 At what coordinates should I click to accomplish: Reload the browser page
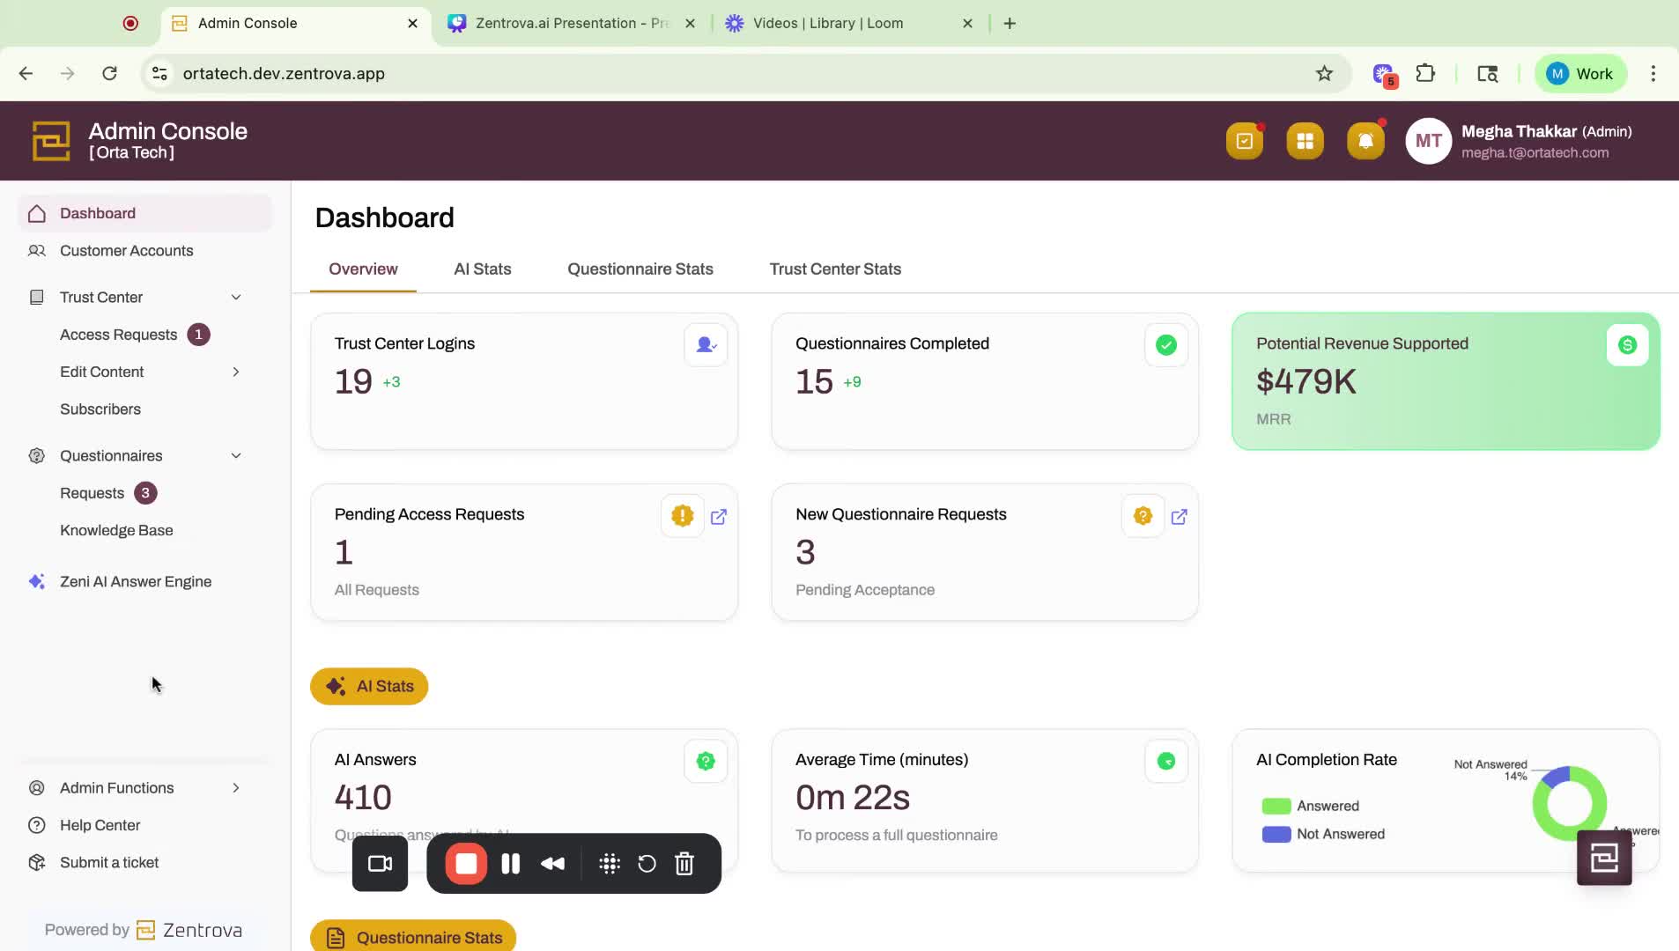(x=109, y=74)
